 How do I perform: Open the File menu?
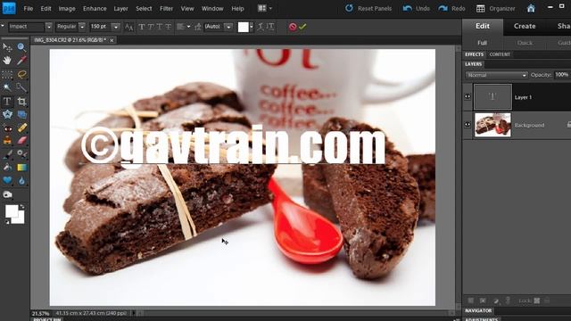[x=28, y=8]
